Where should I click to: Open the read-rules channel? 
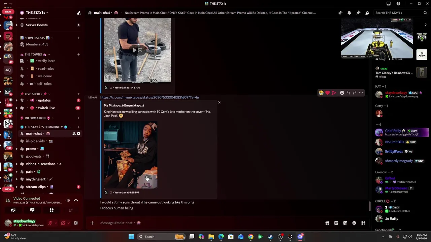(x=50, y=69)
